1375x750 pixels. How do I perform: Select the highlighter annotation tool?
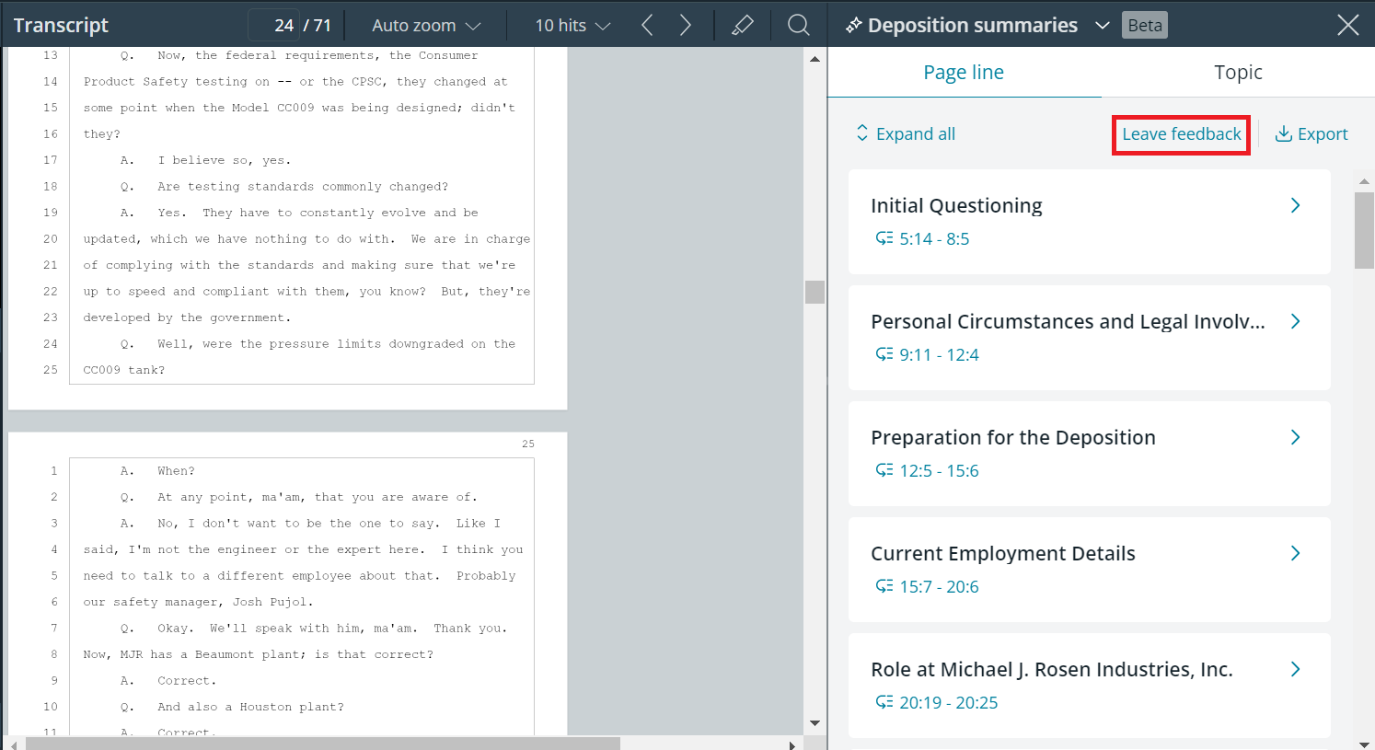point(743,25)
